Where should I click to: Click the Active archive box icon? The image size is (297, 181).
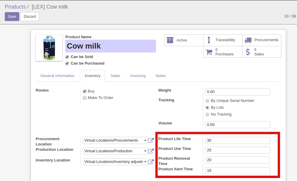[170, 40]
